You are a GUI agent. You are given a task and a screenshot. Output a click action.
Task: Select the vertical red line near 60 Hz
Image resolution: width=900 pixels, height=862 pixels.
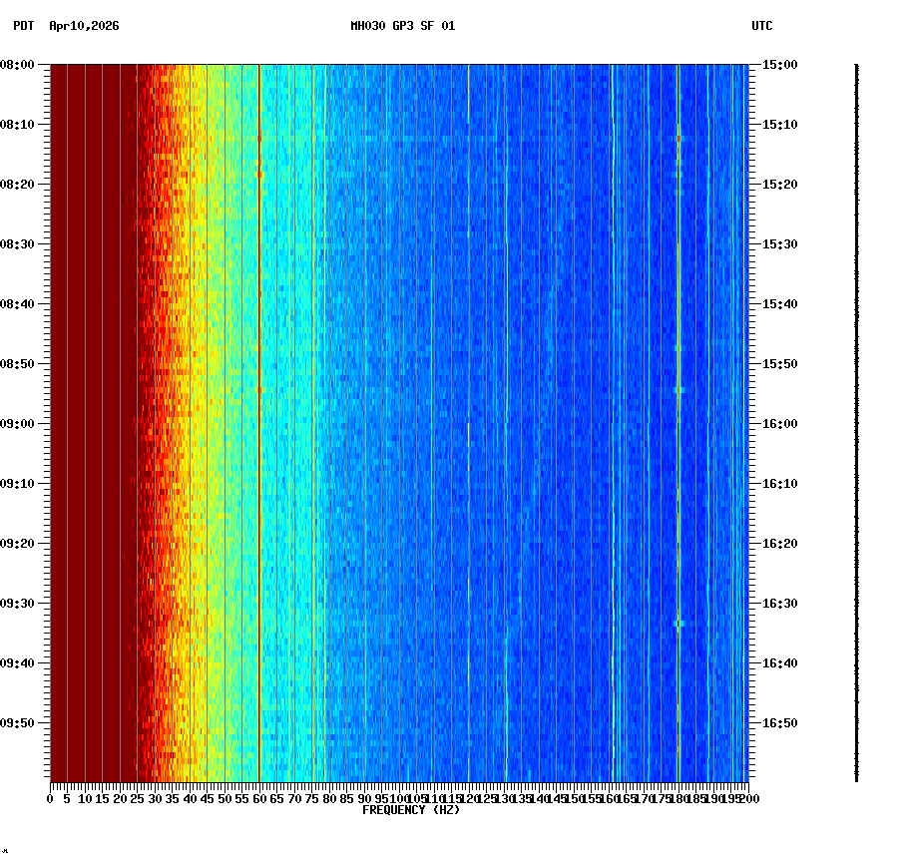pyautogui.click(x=257, y=399)
